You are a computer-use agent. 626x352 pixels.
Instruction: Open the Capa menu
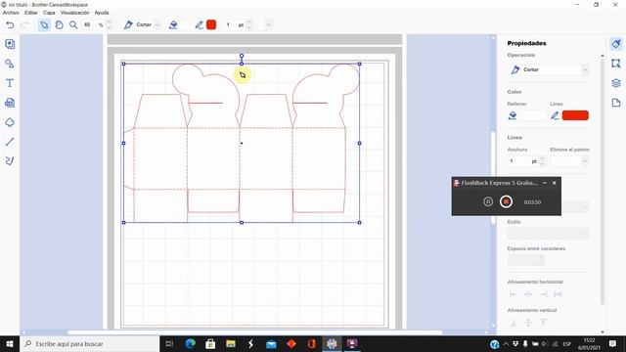(x=49, y=13)
